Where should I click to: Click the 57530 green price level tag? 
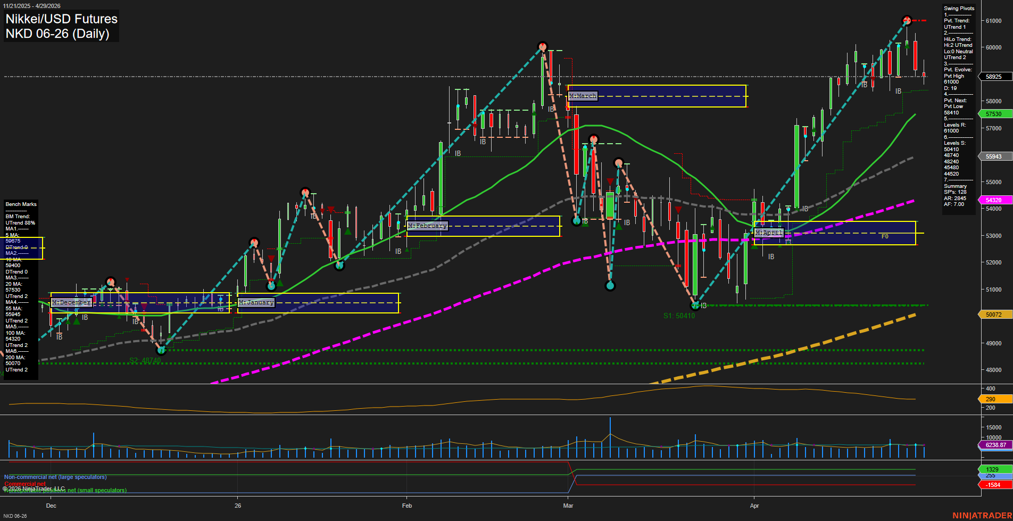coord(993,114)
